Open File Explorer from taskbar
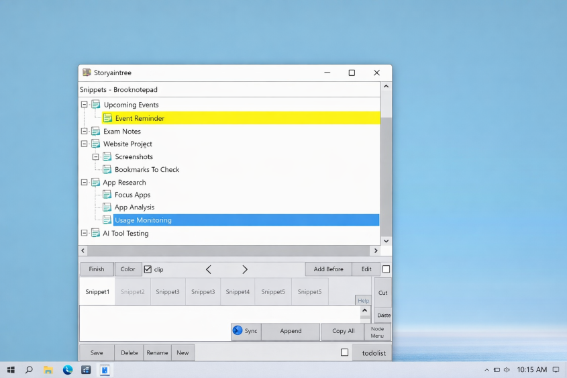The image size is (567, 378). [x=48, y=370]
